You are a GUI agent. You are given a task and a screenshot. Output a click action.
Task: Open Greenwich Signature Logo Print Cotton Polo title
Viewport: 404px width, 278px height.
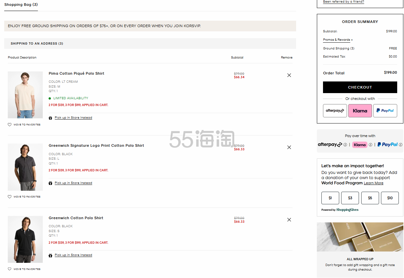[96, 146]
